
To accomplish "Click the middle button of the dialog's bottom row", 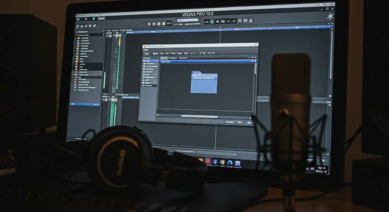I will pos(240,122).
